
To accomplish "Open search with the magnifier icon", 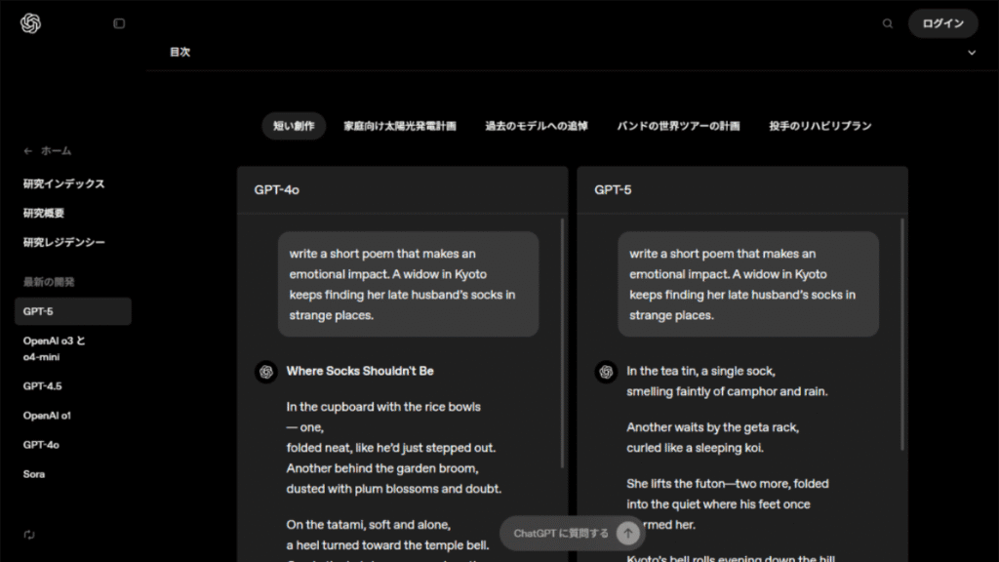I will point(888,23).
